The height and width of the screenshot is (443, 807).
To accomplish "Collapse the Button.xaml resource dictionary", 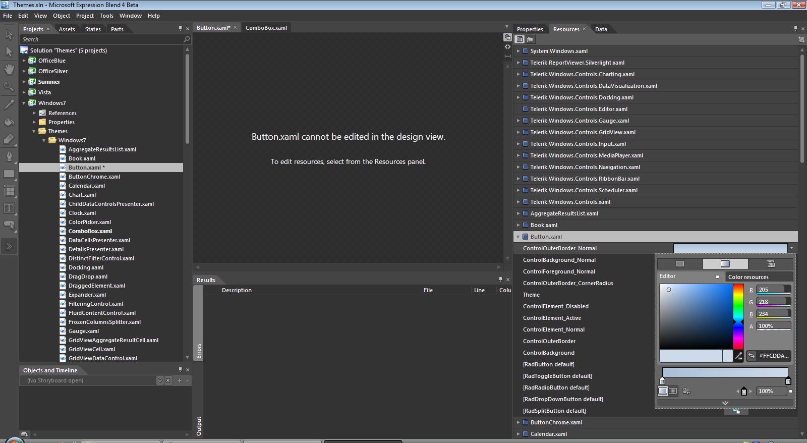I will [518, 237].
